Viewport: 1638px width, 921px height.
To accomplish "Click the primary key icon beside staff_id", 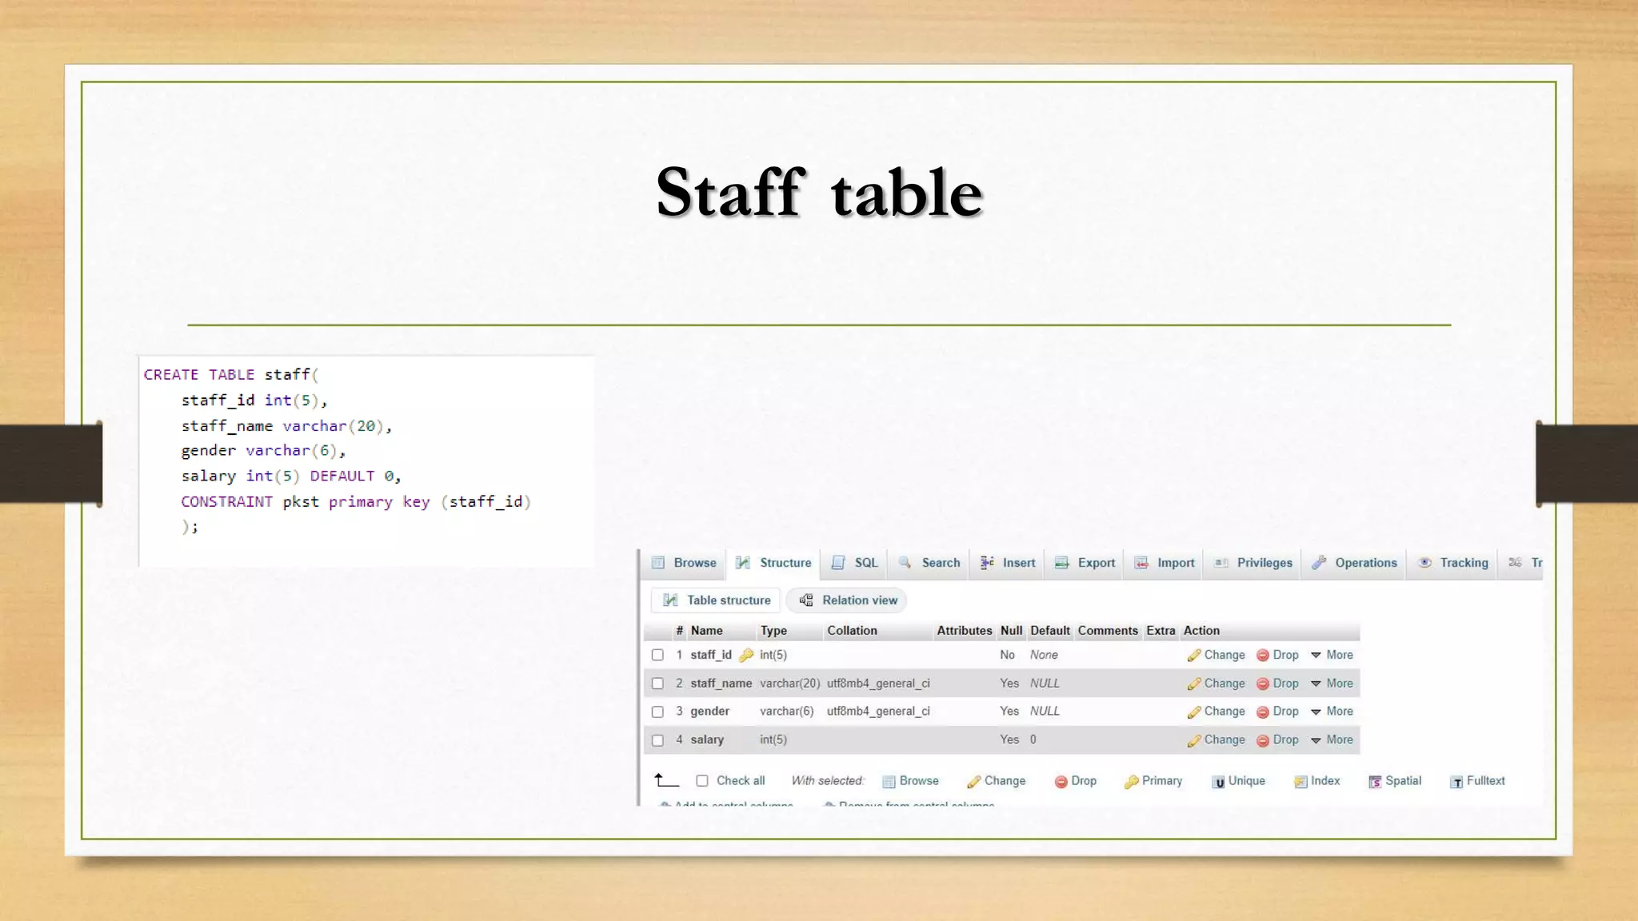I will 746,656.
